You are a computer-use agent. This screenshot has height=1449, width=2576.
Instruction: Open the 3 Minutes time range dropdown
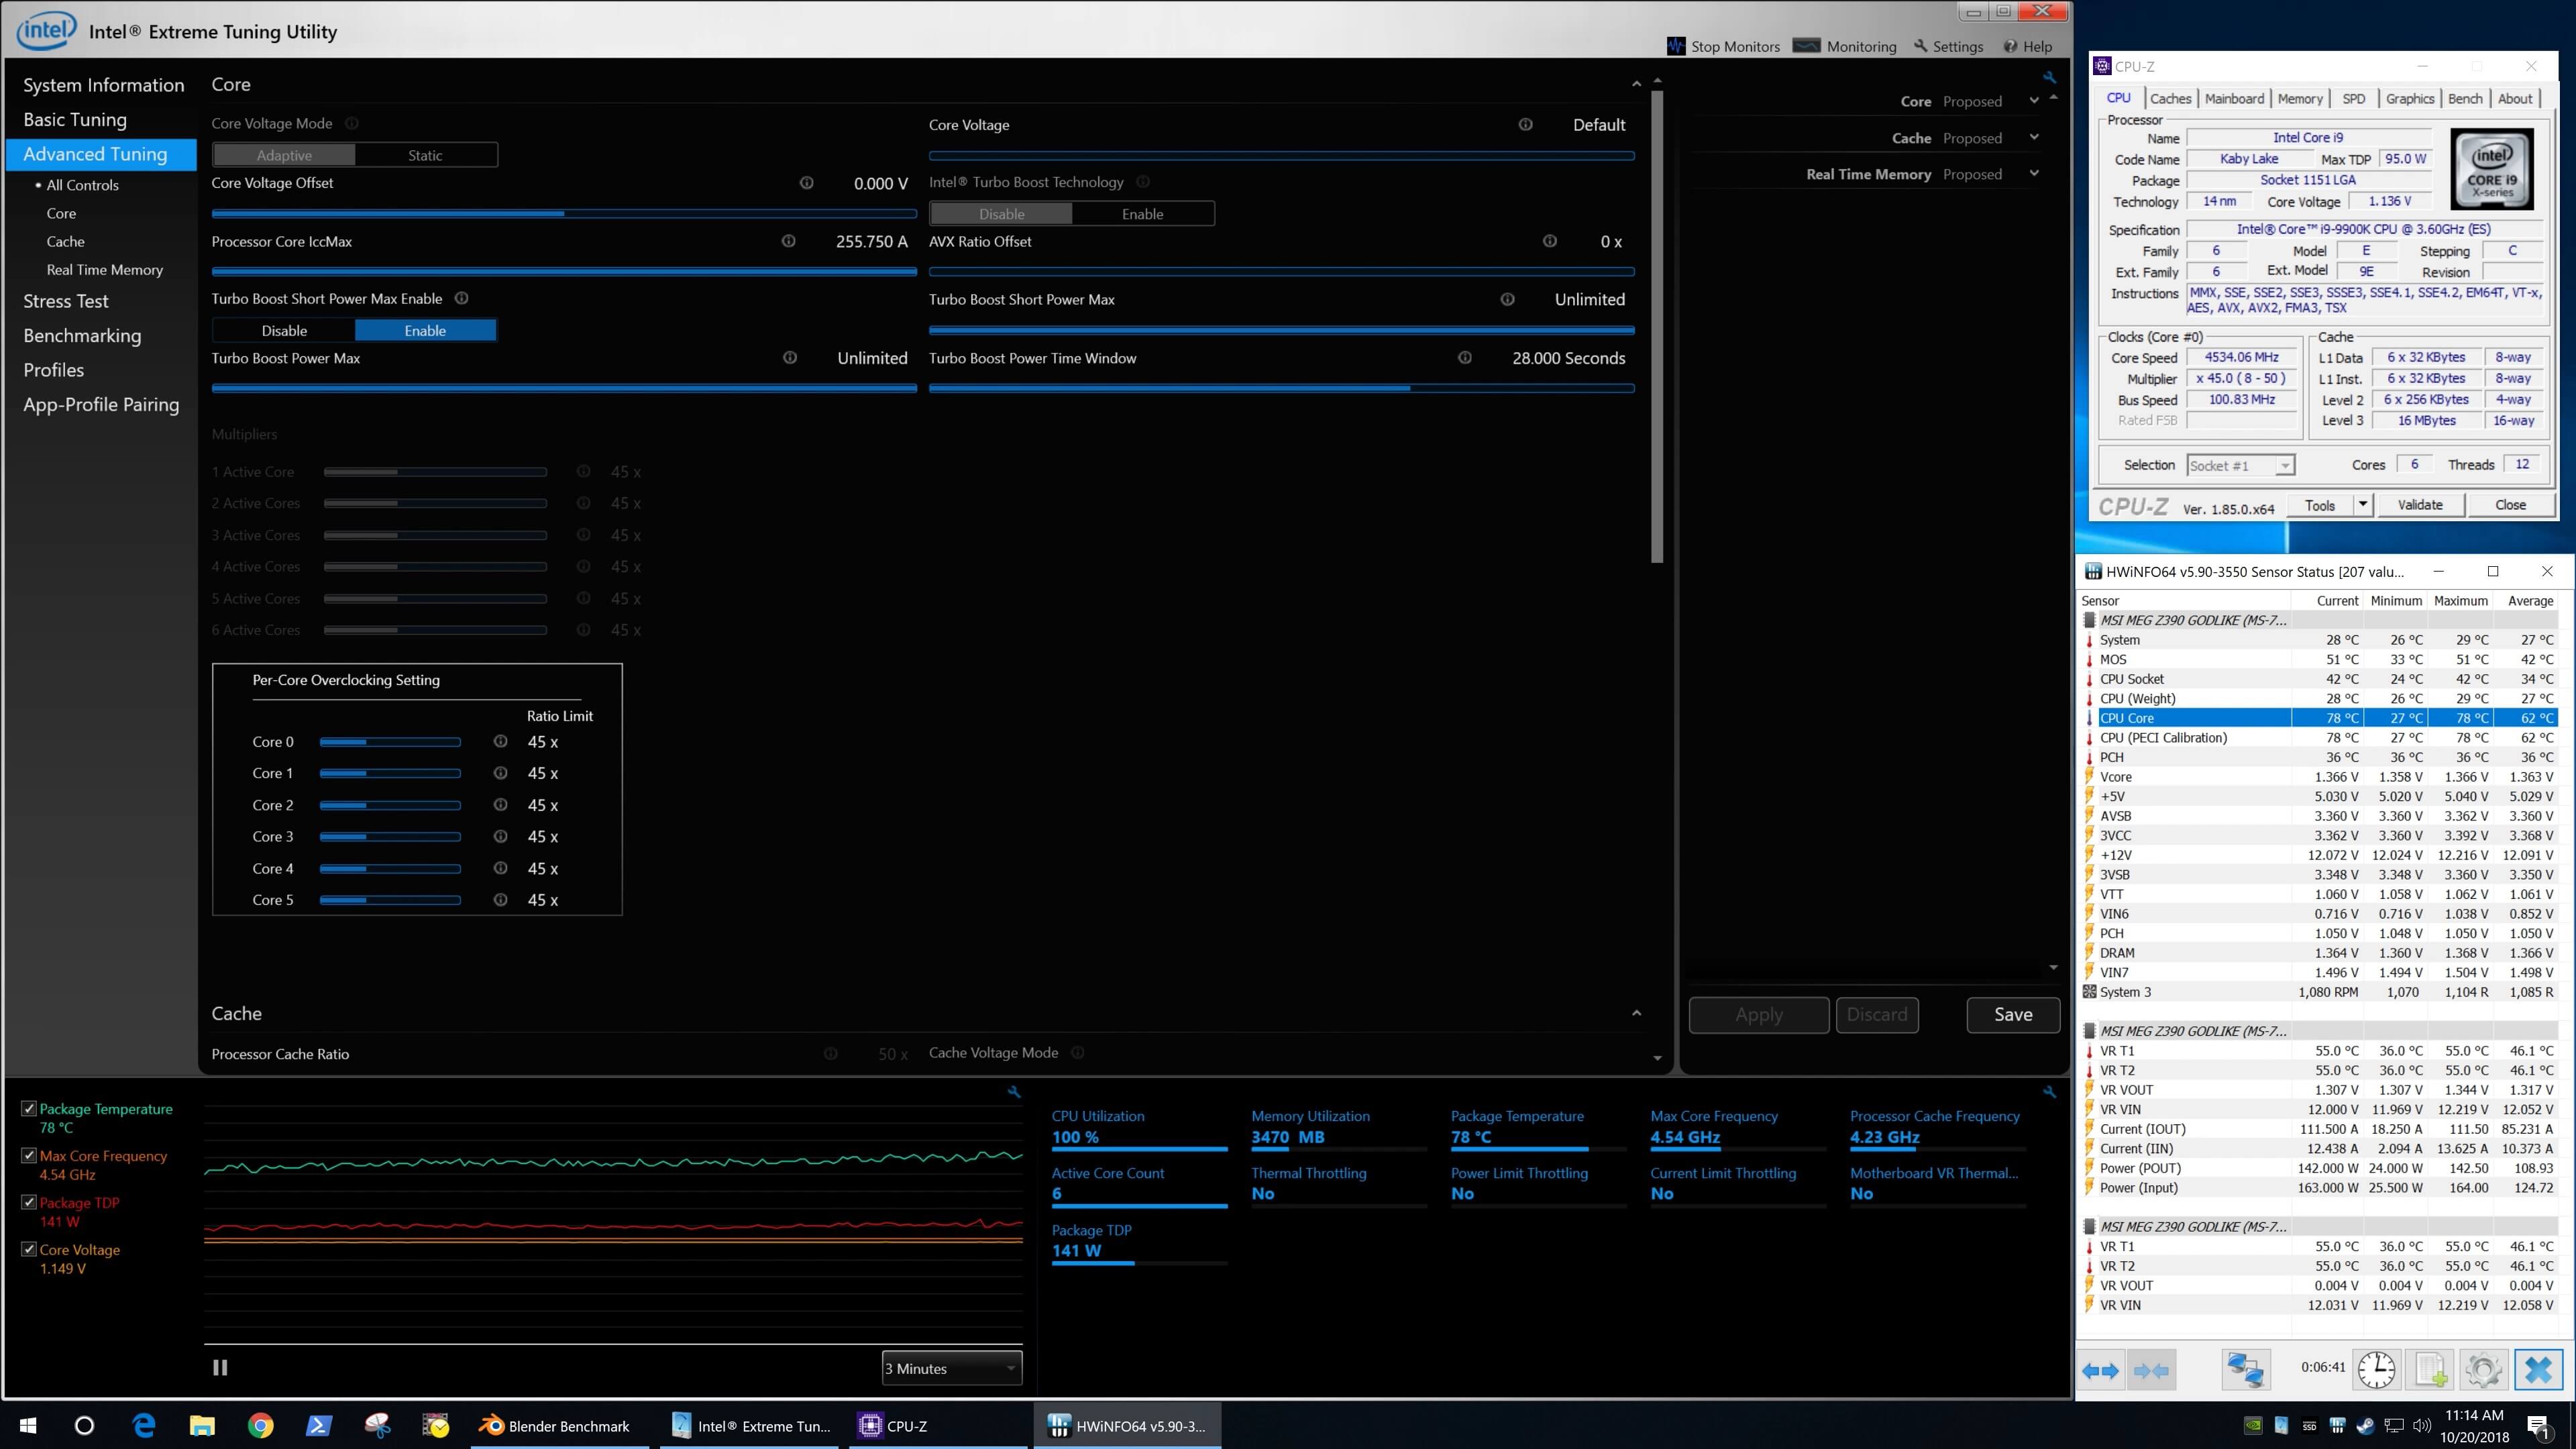point(951,1368)
